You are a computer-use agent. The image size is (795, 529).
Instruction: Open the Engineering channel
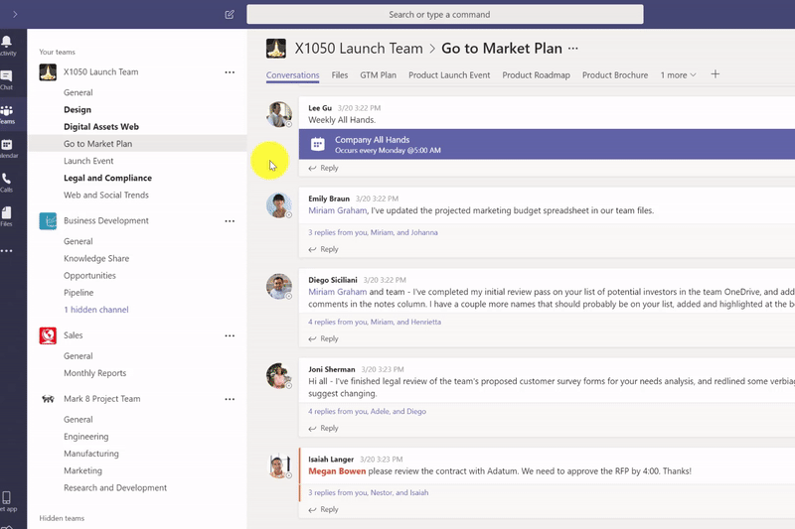click(86, 437)
